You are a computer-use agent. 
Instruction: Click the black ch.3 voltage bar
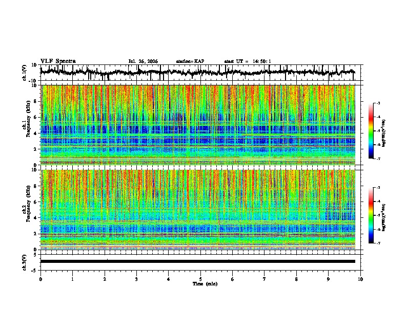(197, 261)
